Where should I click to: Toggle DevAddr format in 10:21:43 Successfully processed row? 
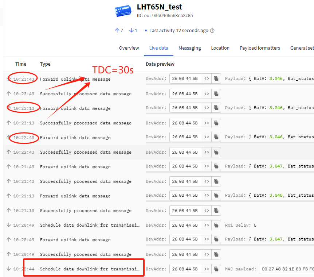(207, 181)
